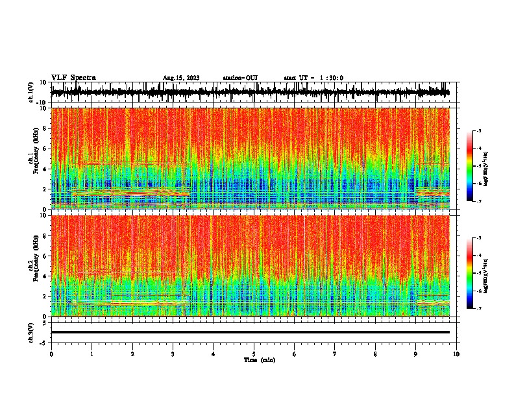Click the "-7" label on ch.2 color bar

(478, 308)
